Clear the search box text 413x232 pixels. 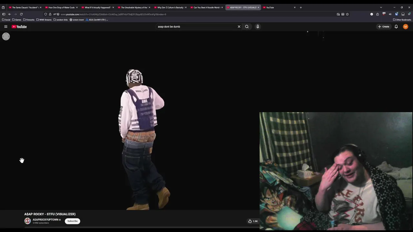tap(239, 27)
